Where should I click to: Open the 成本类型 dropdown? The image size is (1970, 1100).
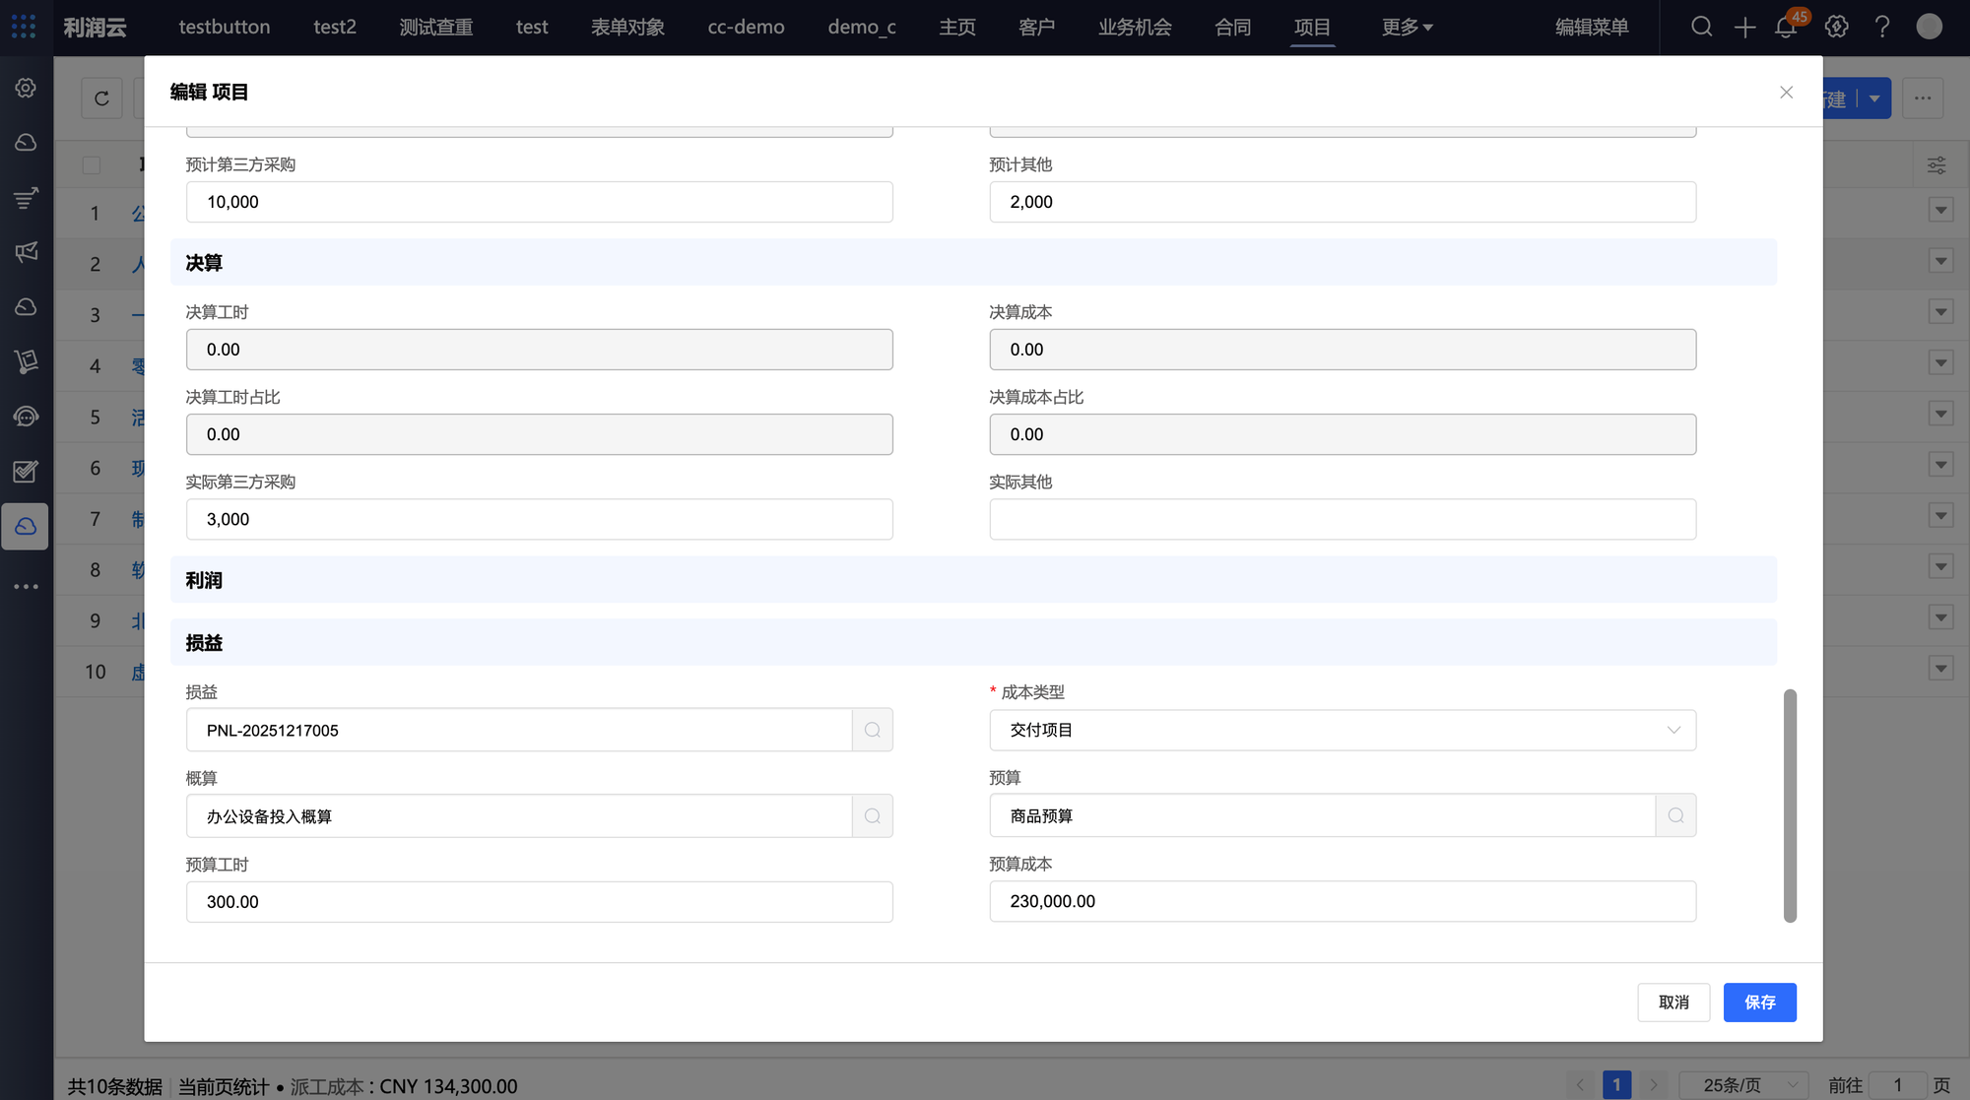coord(1342,730)
